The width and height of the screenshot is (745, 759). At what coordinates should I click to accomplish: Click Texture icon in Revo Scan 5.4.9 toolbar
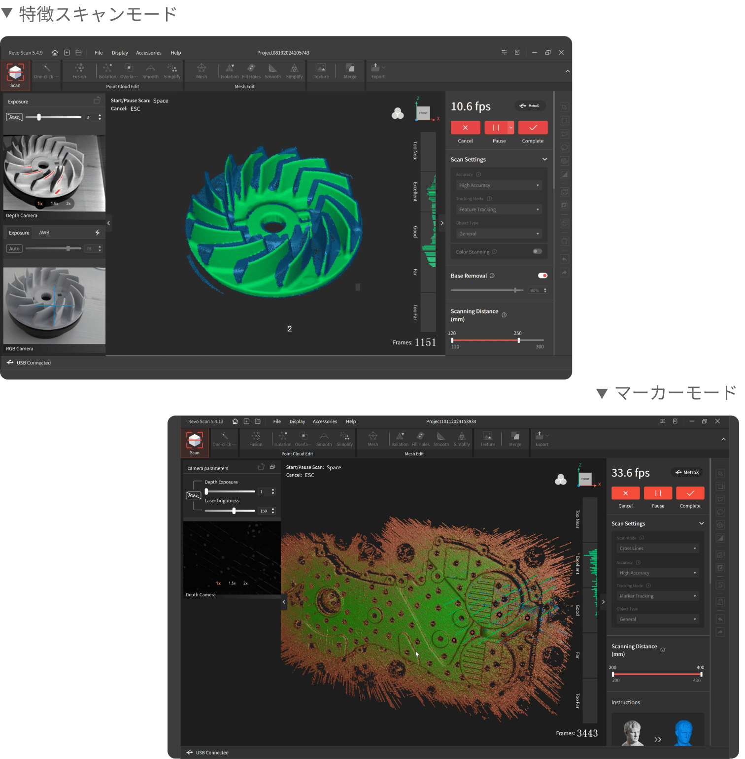tap(321, 69)
